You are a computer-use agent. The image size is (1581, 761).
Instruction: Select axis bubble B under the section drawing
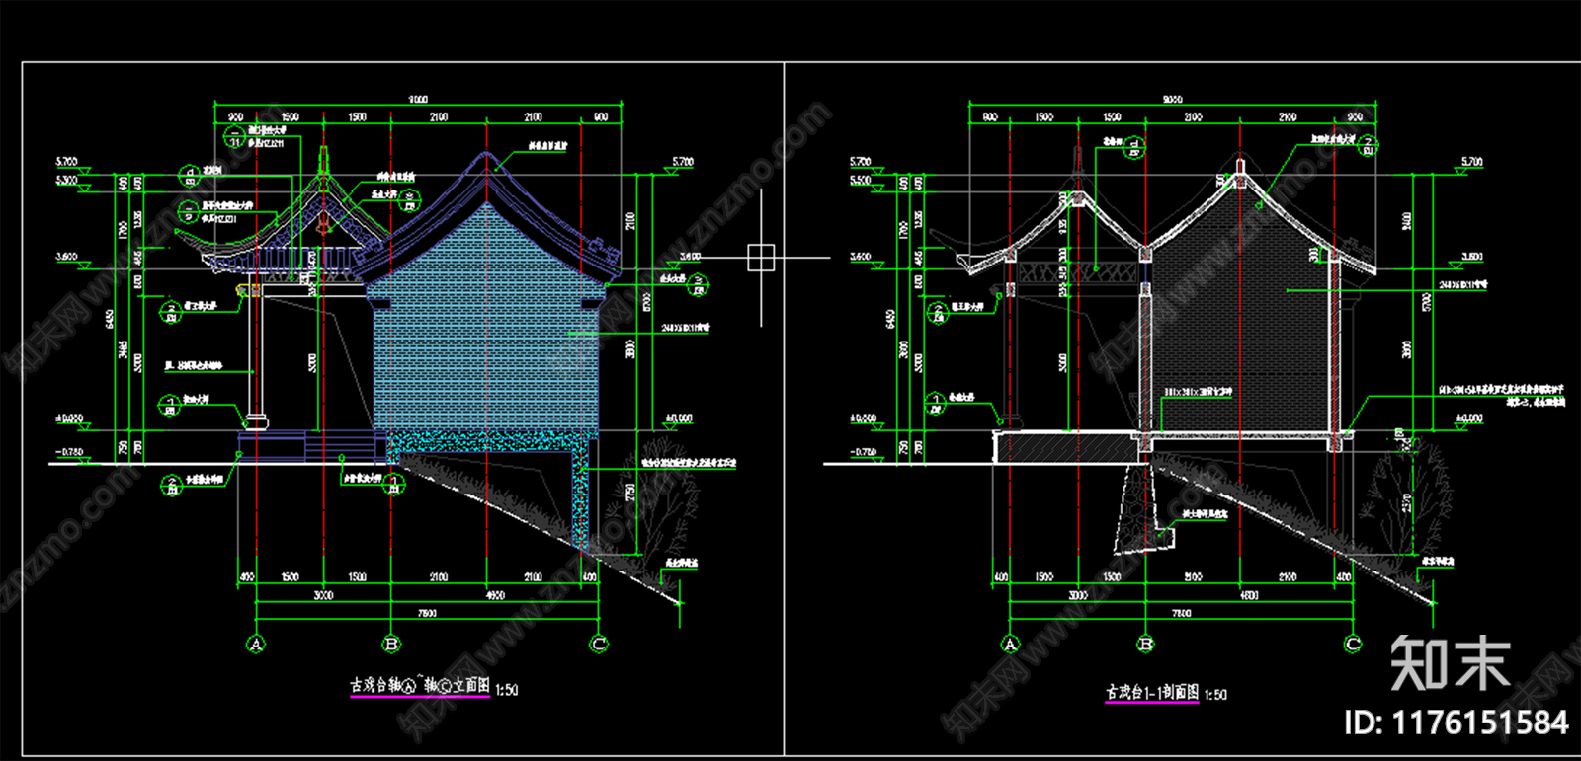coord(1146,645)
